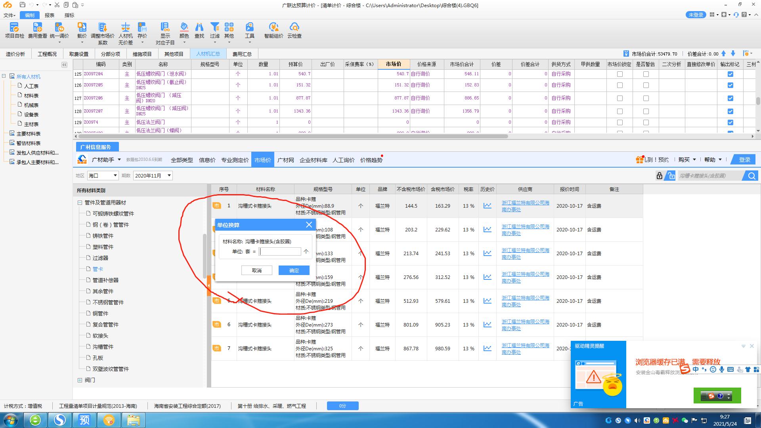Toggle 是否暂估 checkbox for row 125
The image size is (761, 428).
tap(646, 74)
